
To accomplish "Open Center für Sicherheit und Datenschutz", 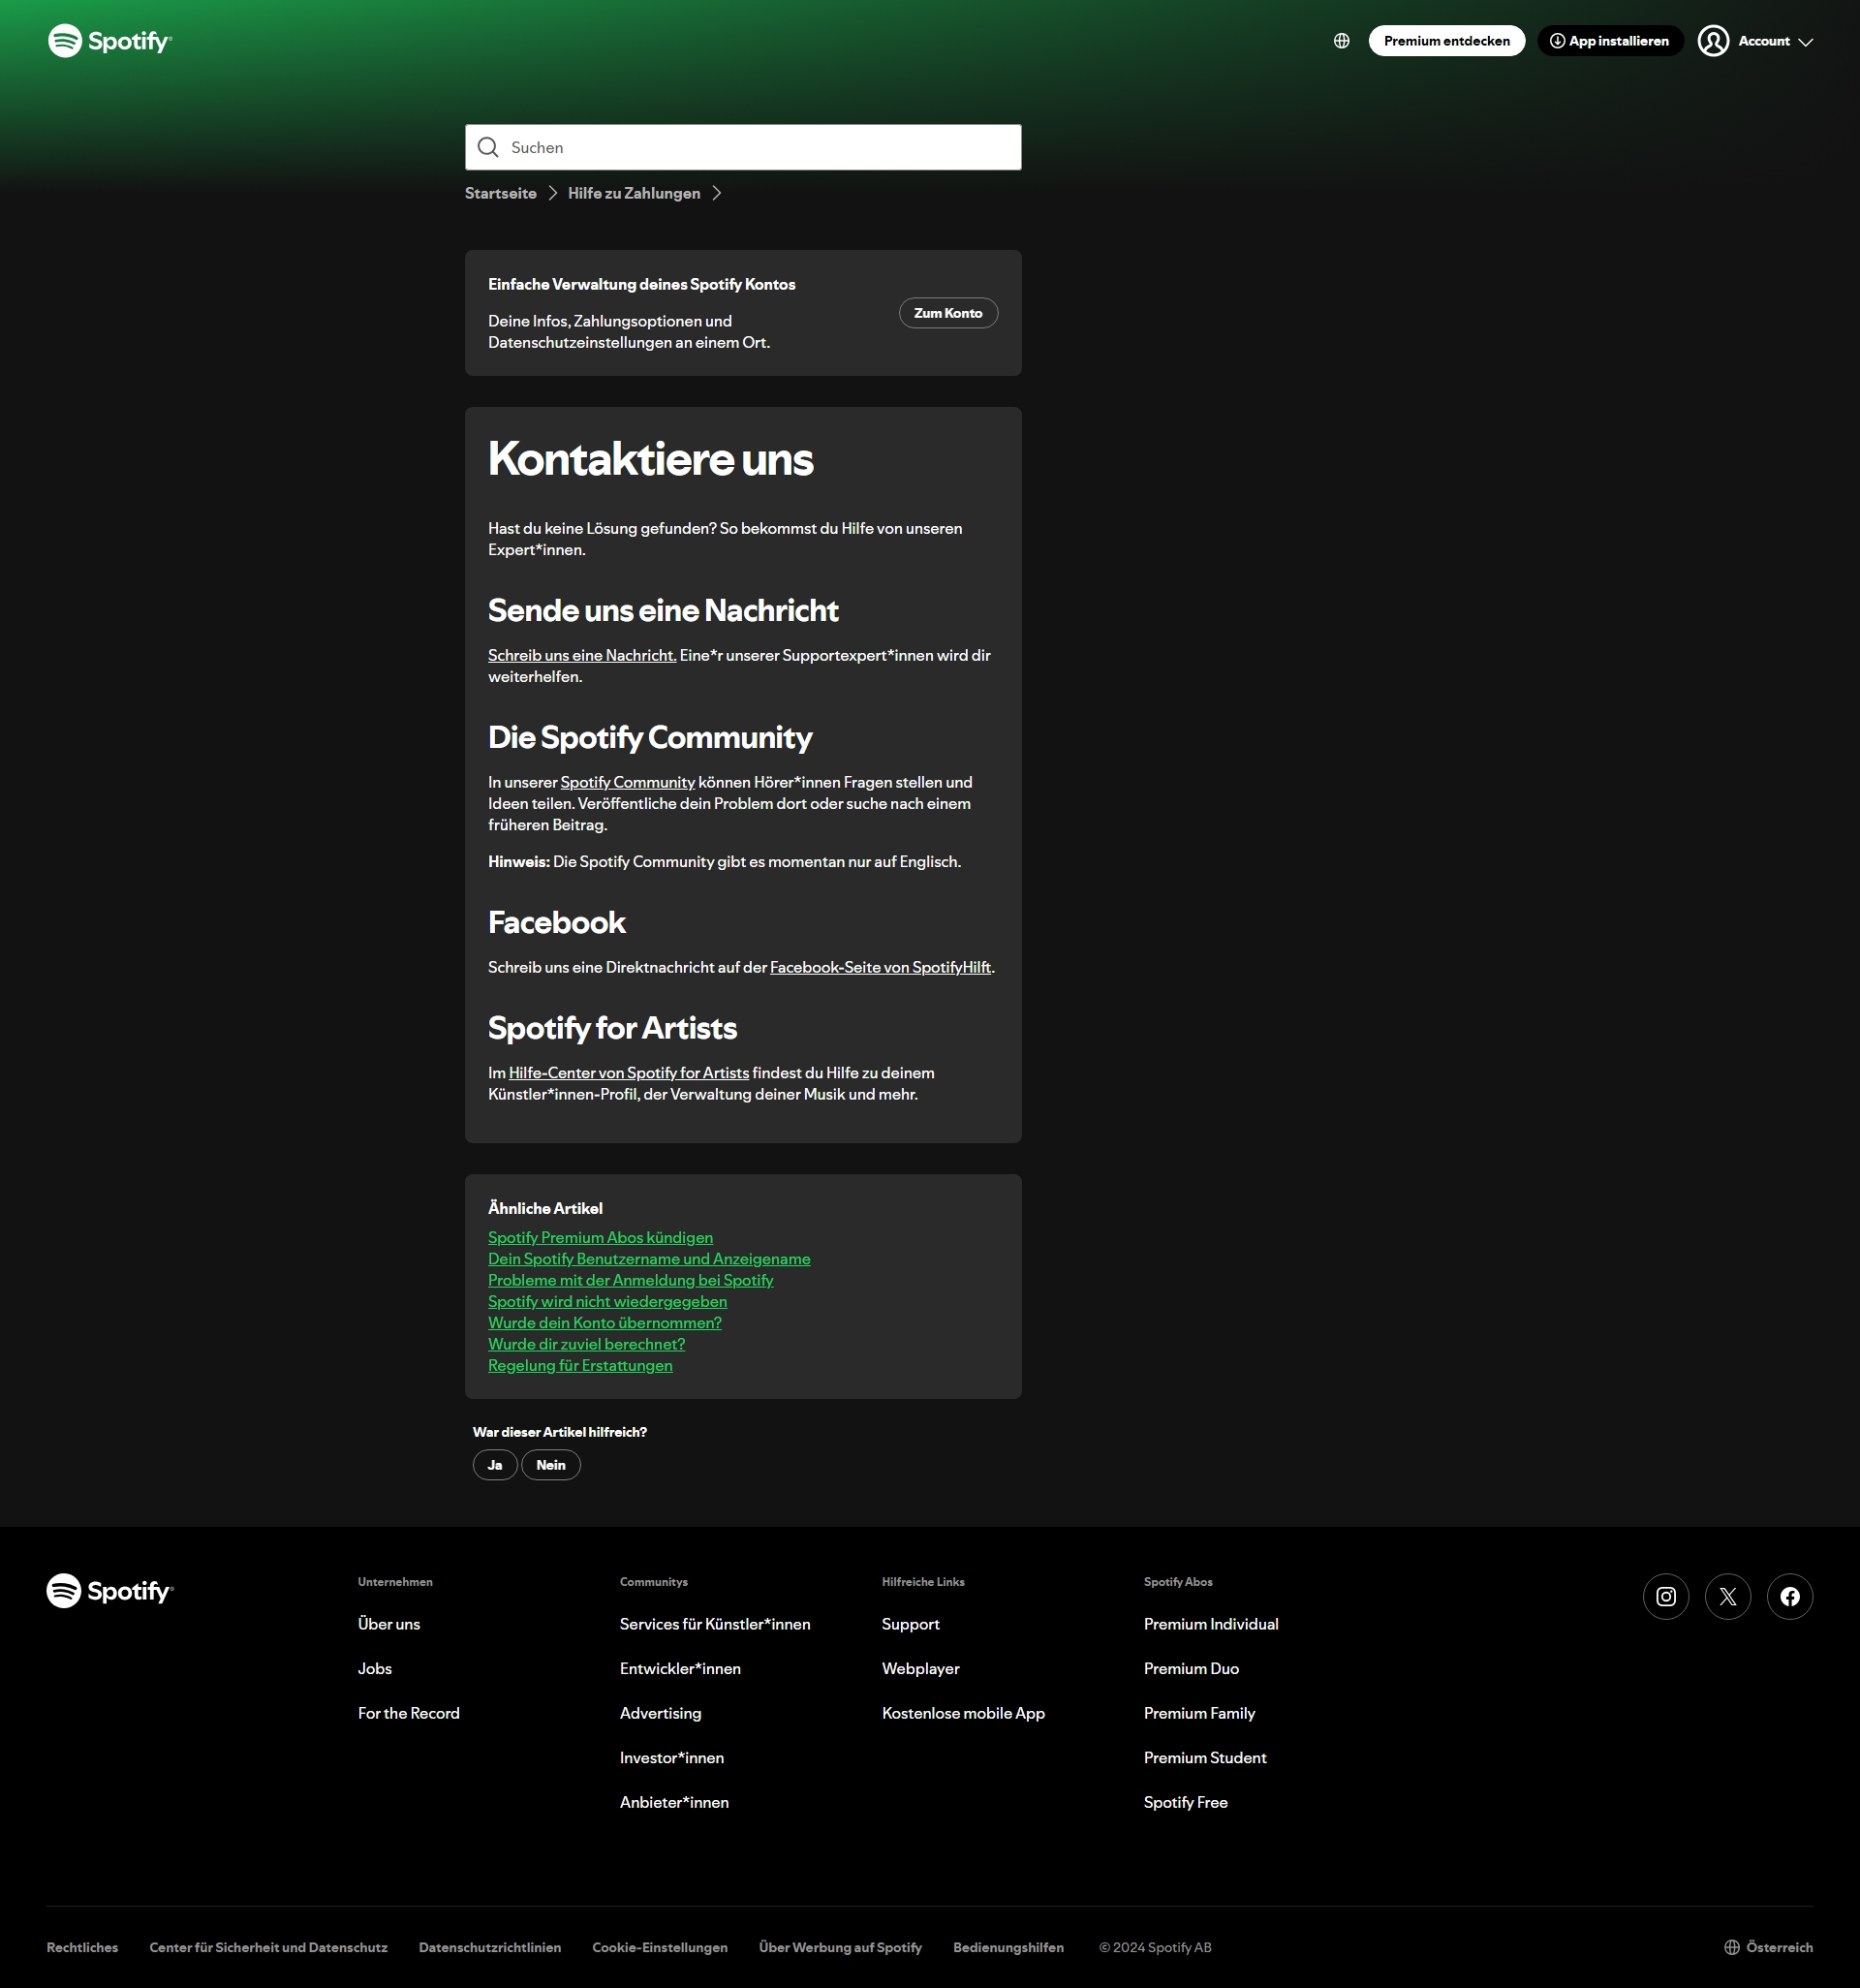I will pyautogui.click(x=268, y=1947).
